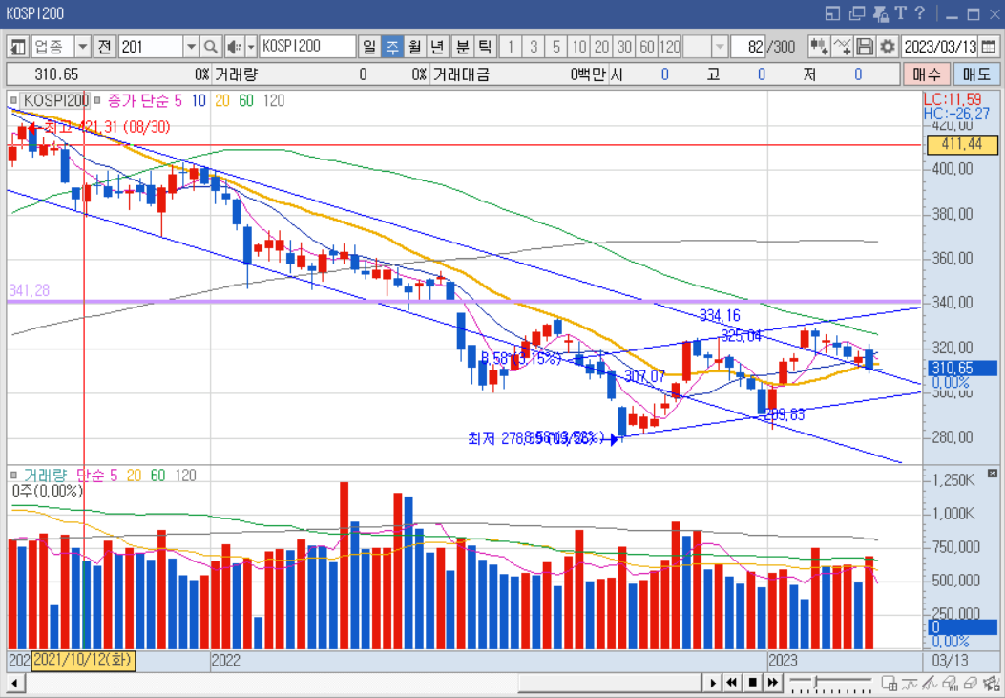
Task: Click the fast-forward double-arrow button
Action: click(774, 683)
